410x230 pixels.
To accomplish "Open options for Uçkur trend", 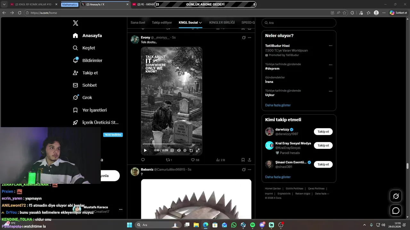I will (331, 91).
